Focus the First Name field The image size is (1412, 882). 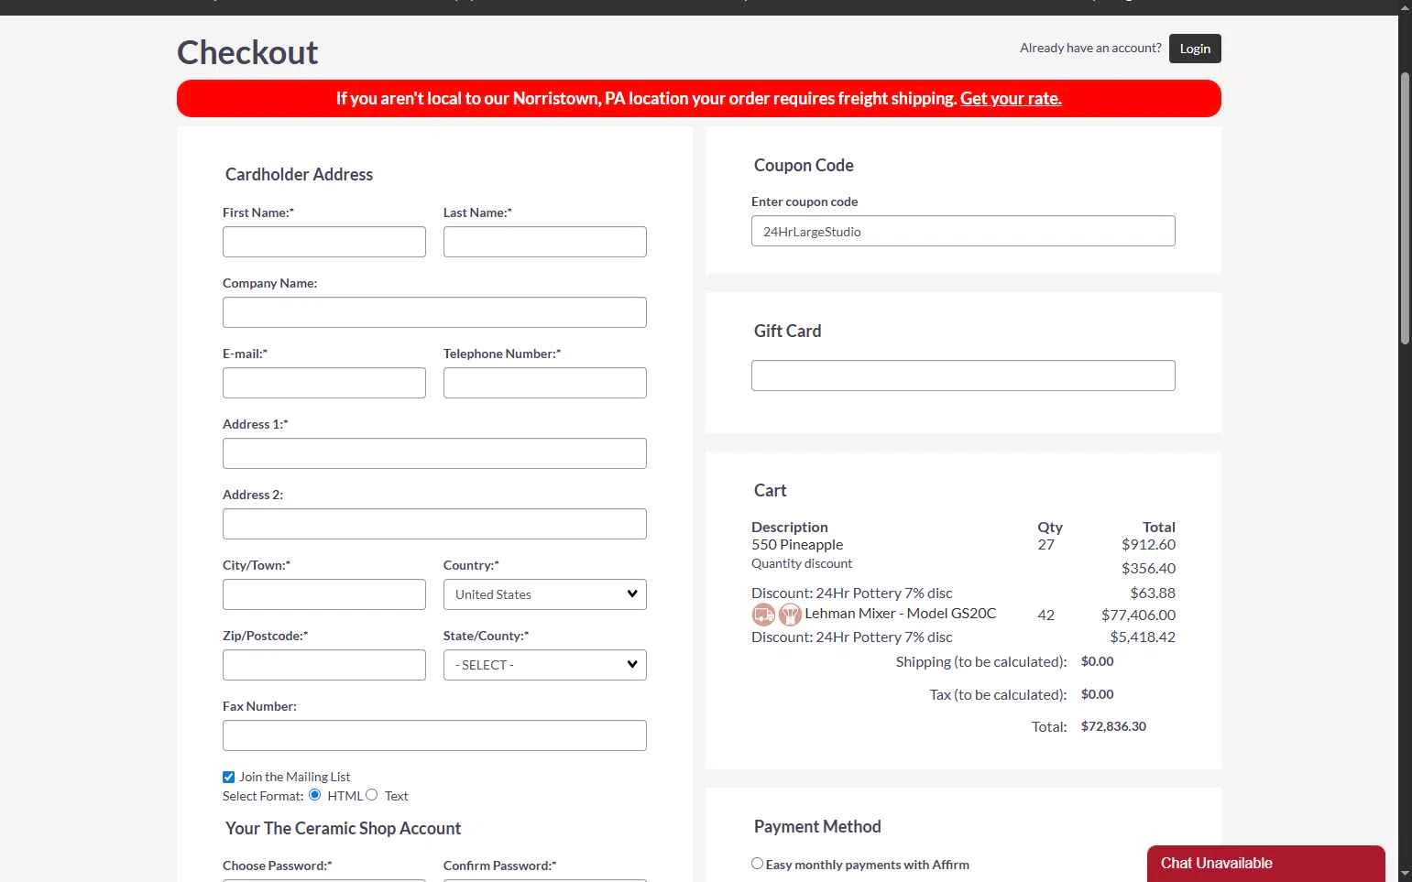(x=324, y=242)
